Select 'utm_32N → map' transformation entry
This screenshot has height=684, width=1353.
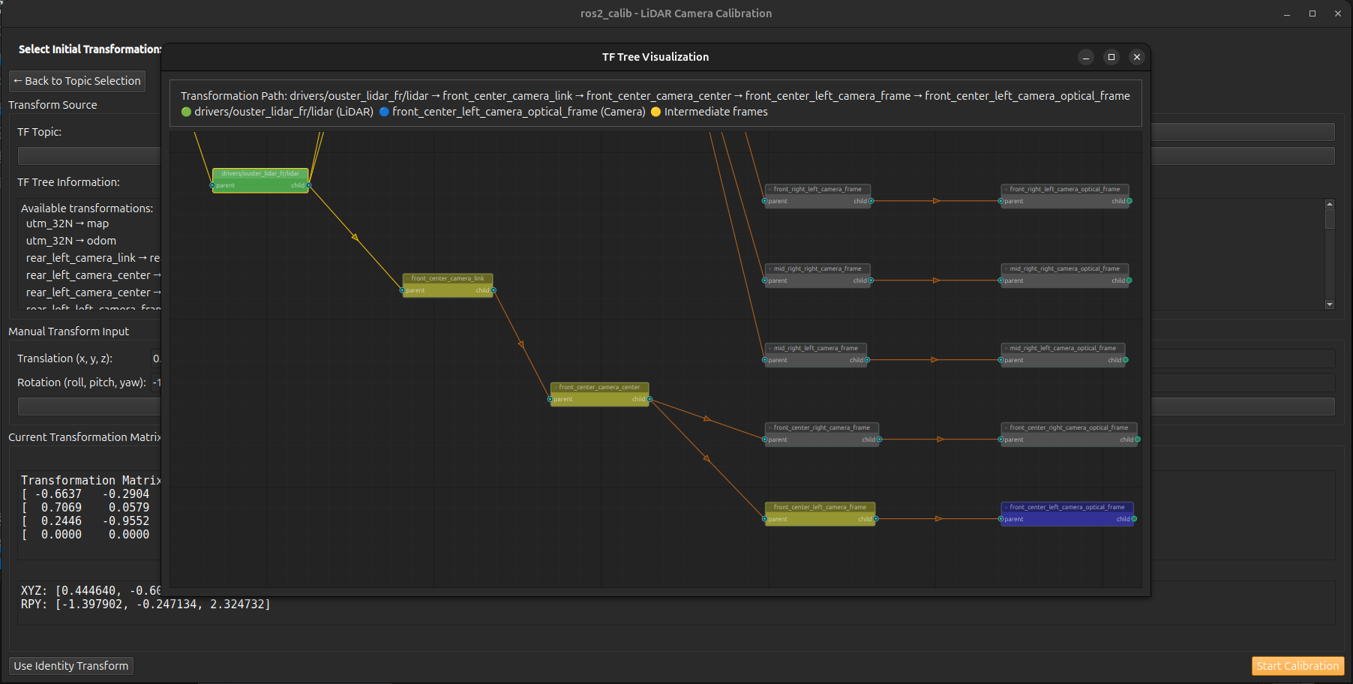(67, 223)
